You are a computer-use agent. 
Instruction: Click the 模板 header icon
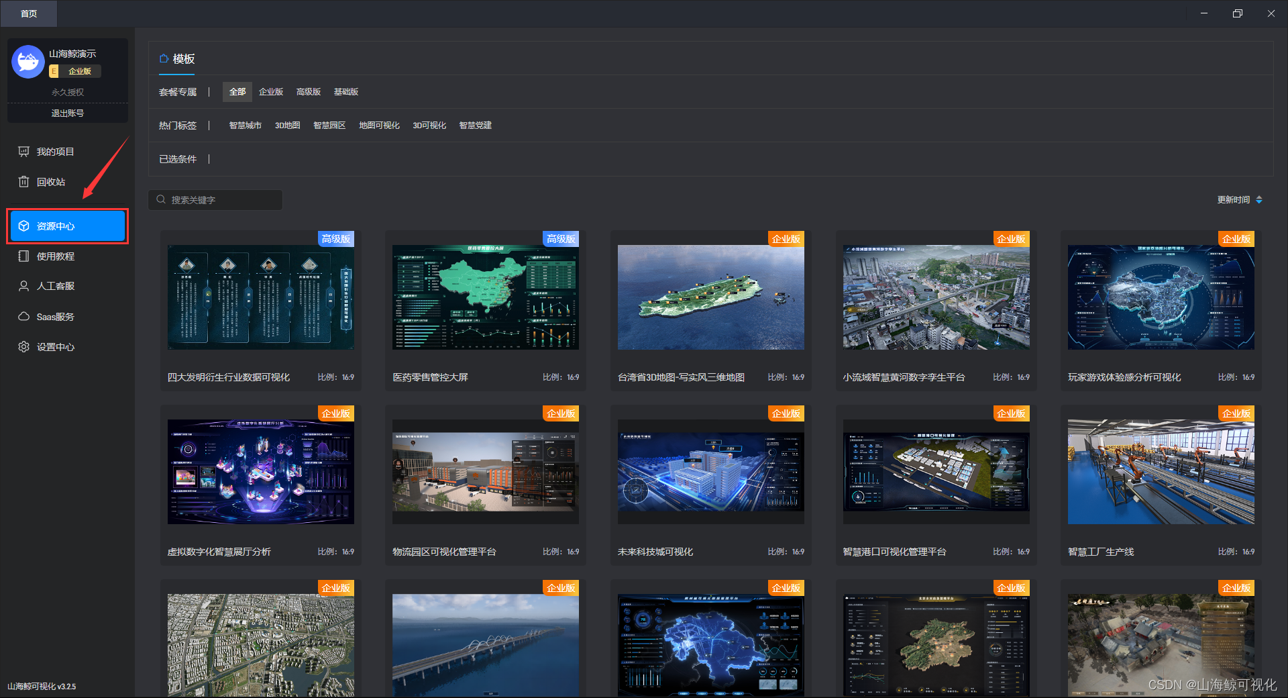[x=164, y=59]
